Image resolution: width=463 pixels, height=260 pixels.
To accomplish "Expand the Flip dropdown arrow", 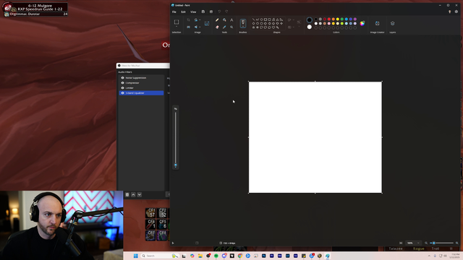I will (200, 27).
